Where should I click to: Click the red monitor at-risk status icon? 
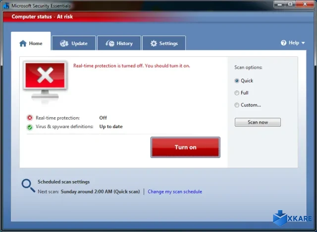[x=45, y=81]
